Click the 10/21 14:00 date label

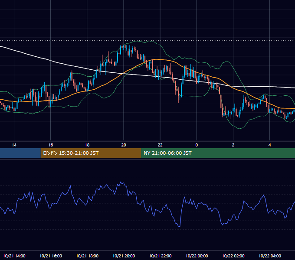click(x=14, y=256)
